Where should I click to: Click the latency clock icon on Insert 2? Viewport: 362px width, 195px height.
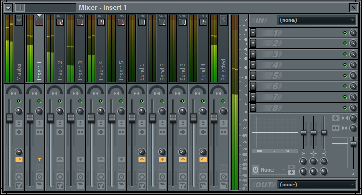(60, 177)
